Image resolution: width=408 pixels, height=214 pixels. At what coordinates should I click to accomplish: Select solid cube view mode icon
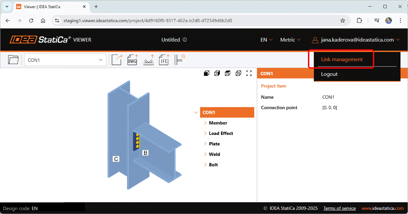(x=207, y=73)
